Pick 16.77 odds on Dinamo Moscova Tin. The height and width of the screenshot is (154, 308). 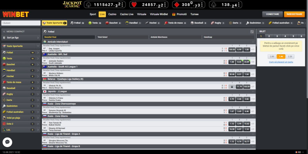click(247, 141)
